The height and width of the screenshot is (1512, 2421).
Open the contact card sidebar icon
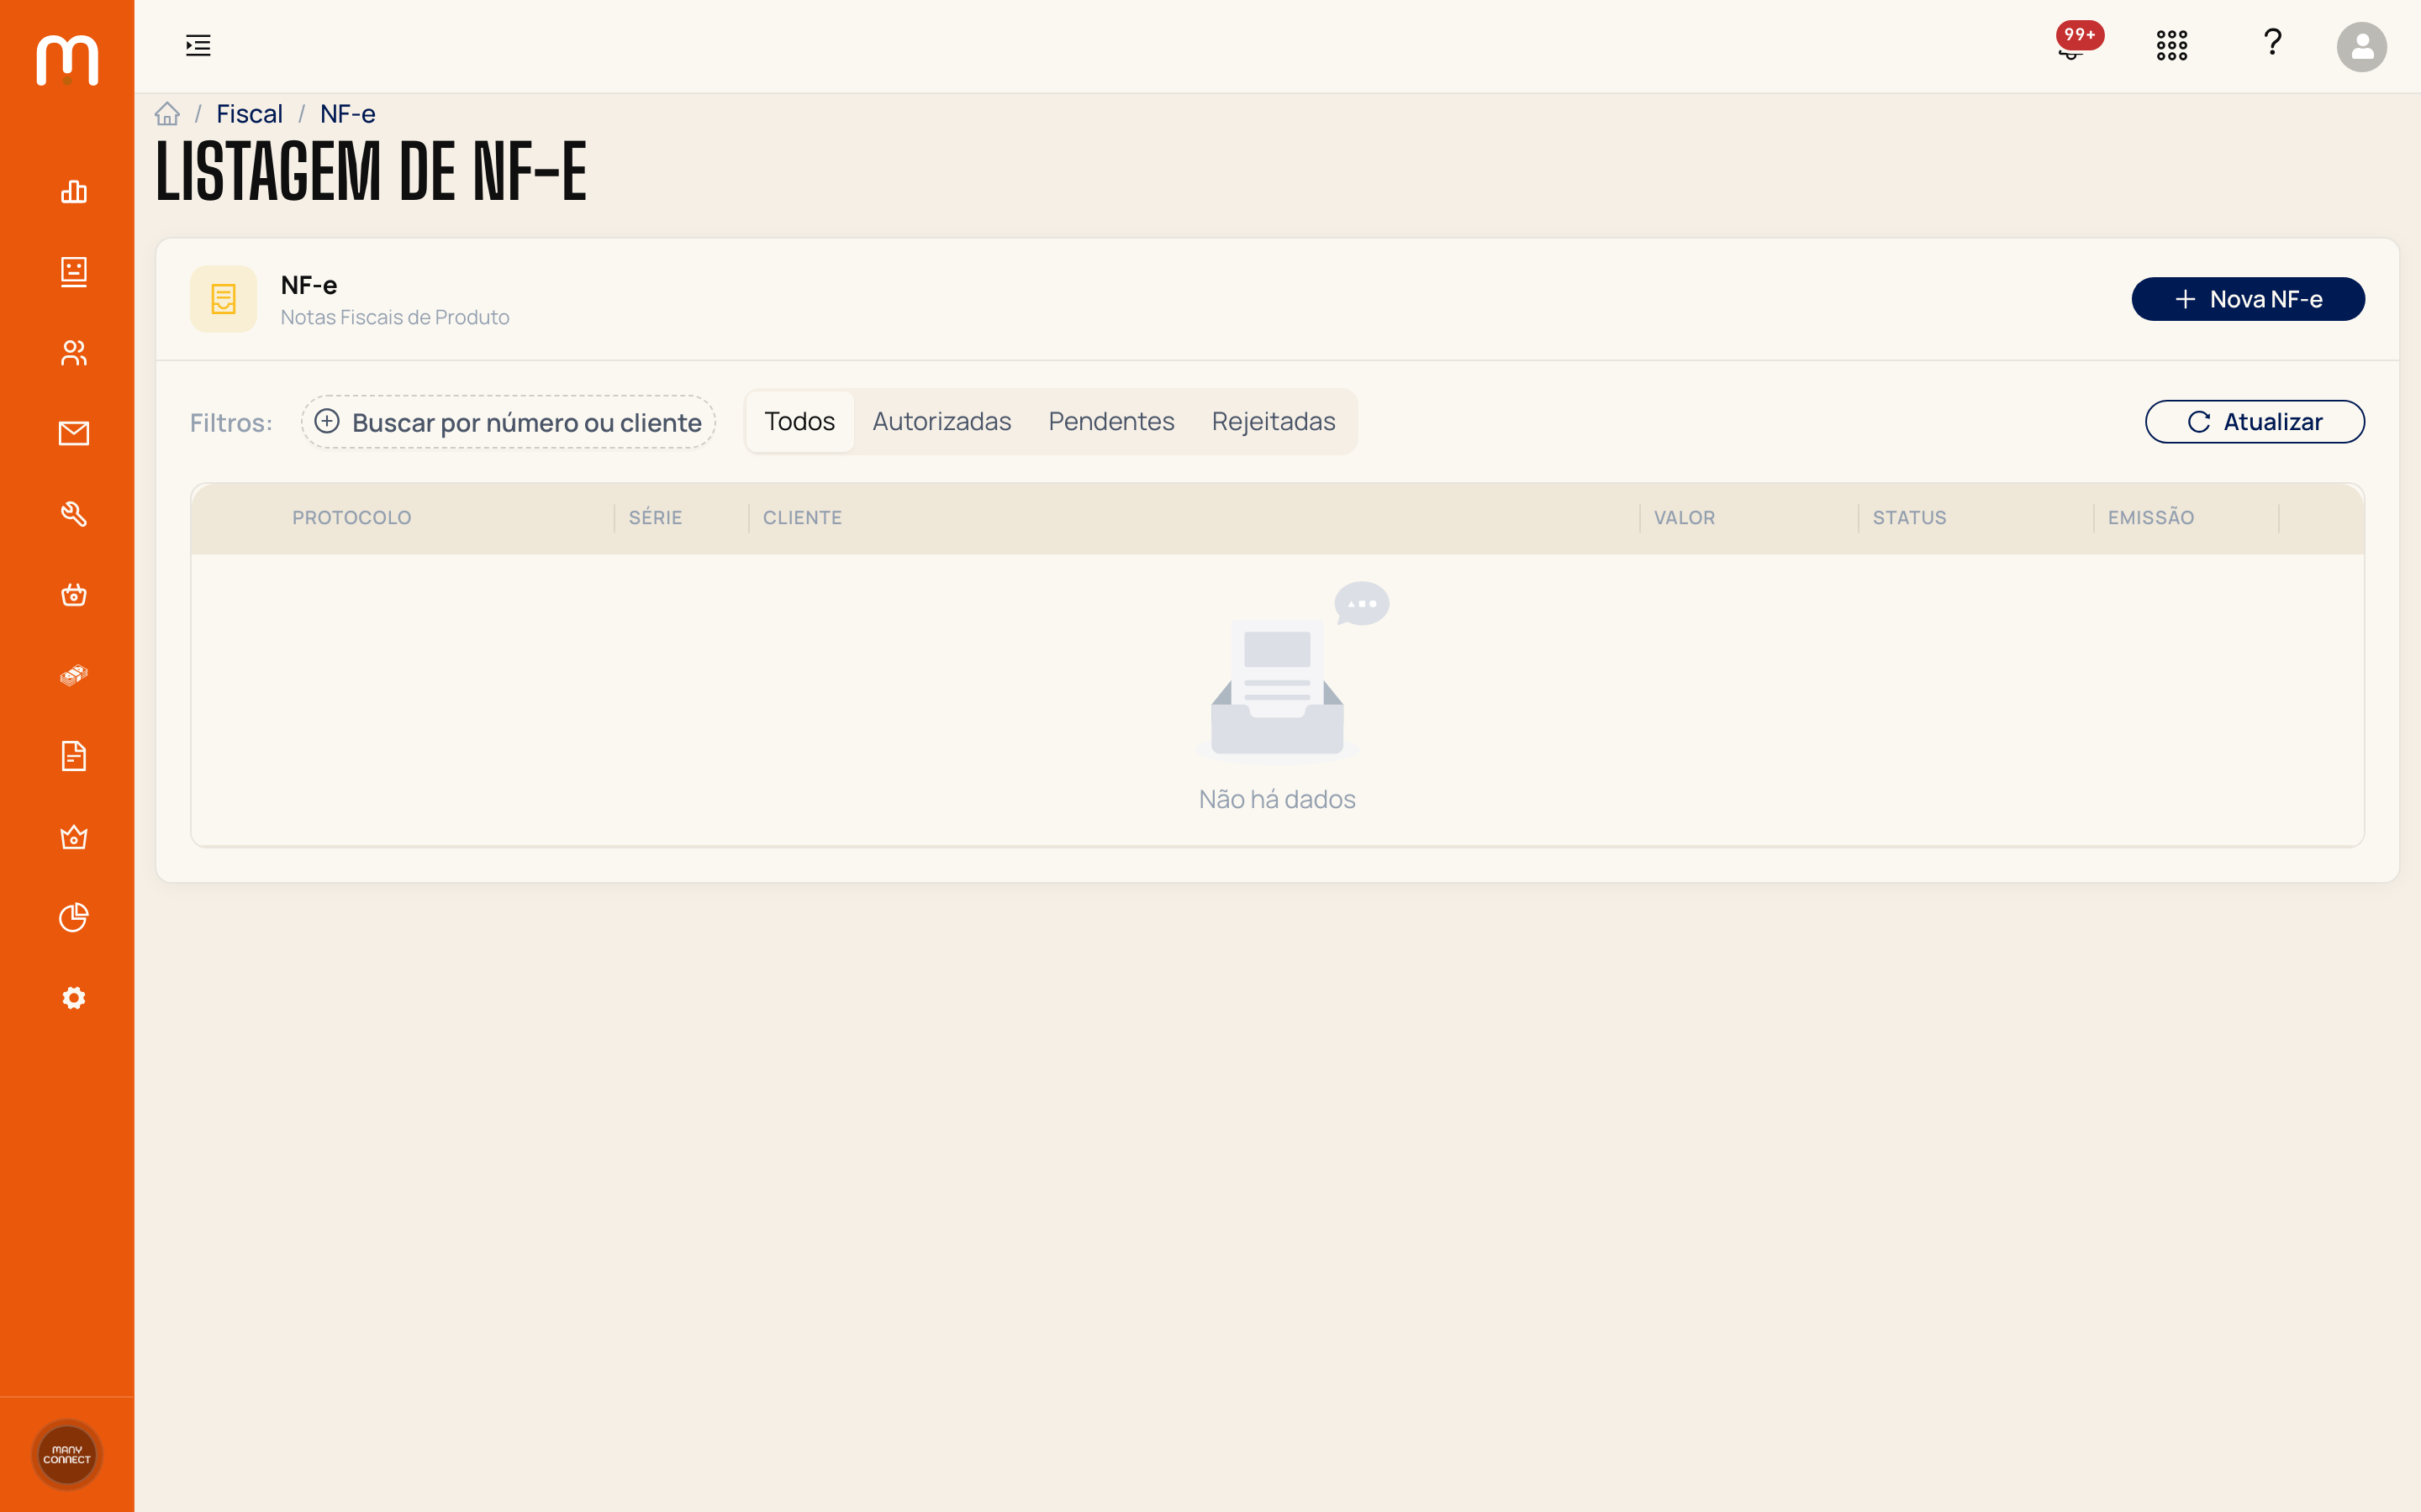[74, 272]
